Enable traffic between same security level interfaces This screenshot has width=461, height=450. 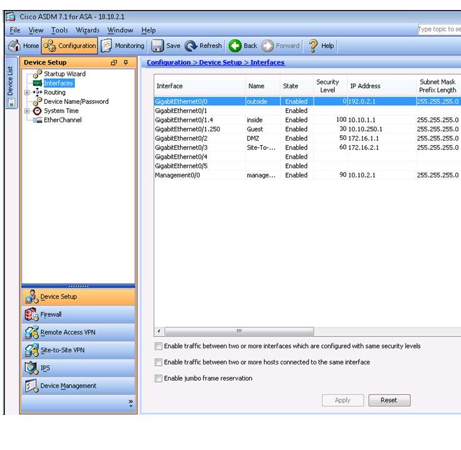[159, 346]
